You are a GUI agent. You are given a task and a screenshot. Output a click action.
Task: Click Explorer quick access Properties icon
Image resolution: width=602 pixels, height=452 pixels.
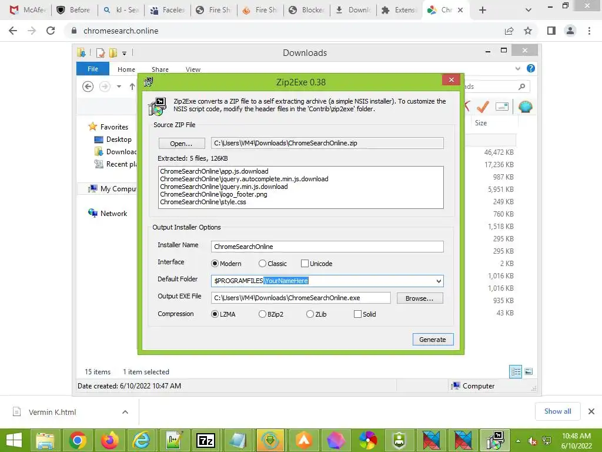(101, 53)
